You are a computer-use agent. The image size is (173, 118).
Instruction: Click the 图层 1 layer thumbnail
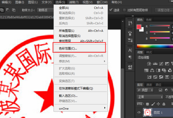(x=148, y=112)
